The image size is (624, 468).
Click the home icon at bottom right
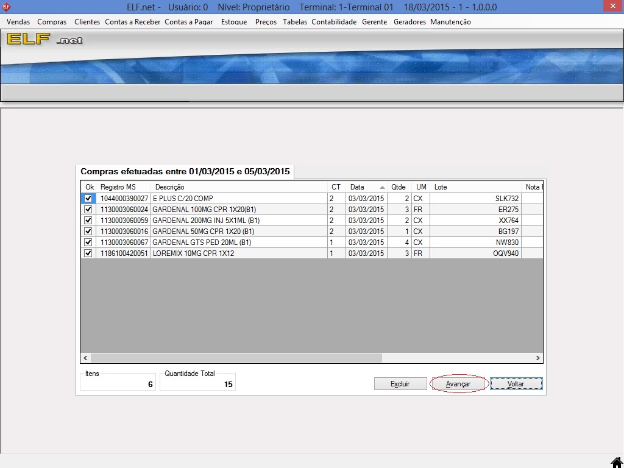point(617,463)
